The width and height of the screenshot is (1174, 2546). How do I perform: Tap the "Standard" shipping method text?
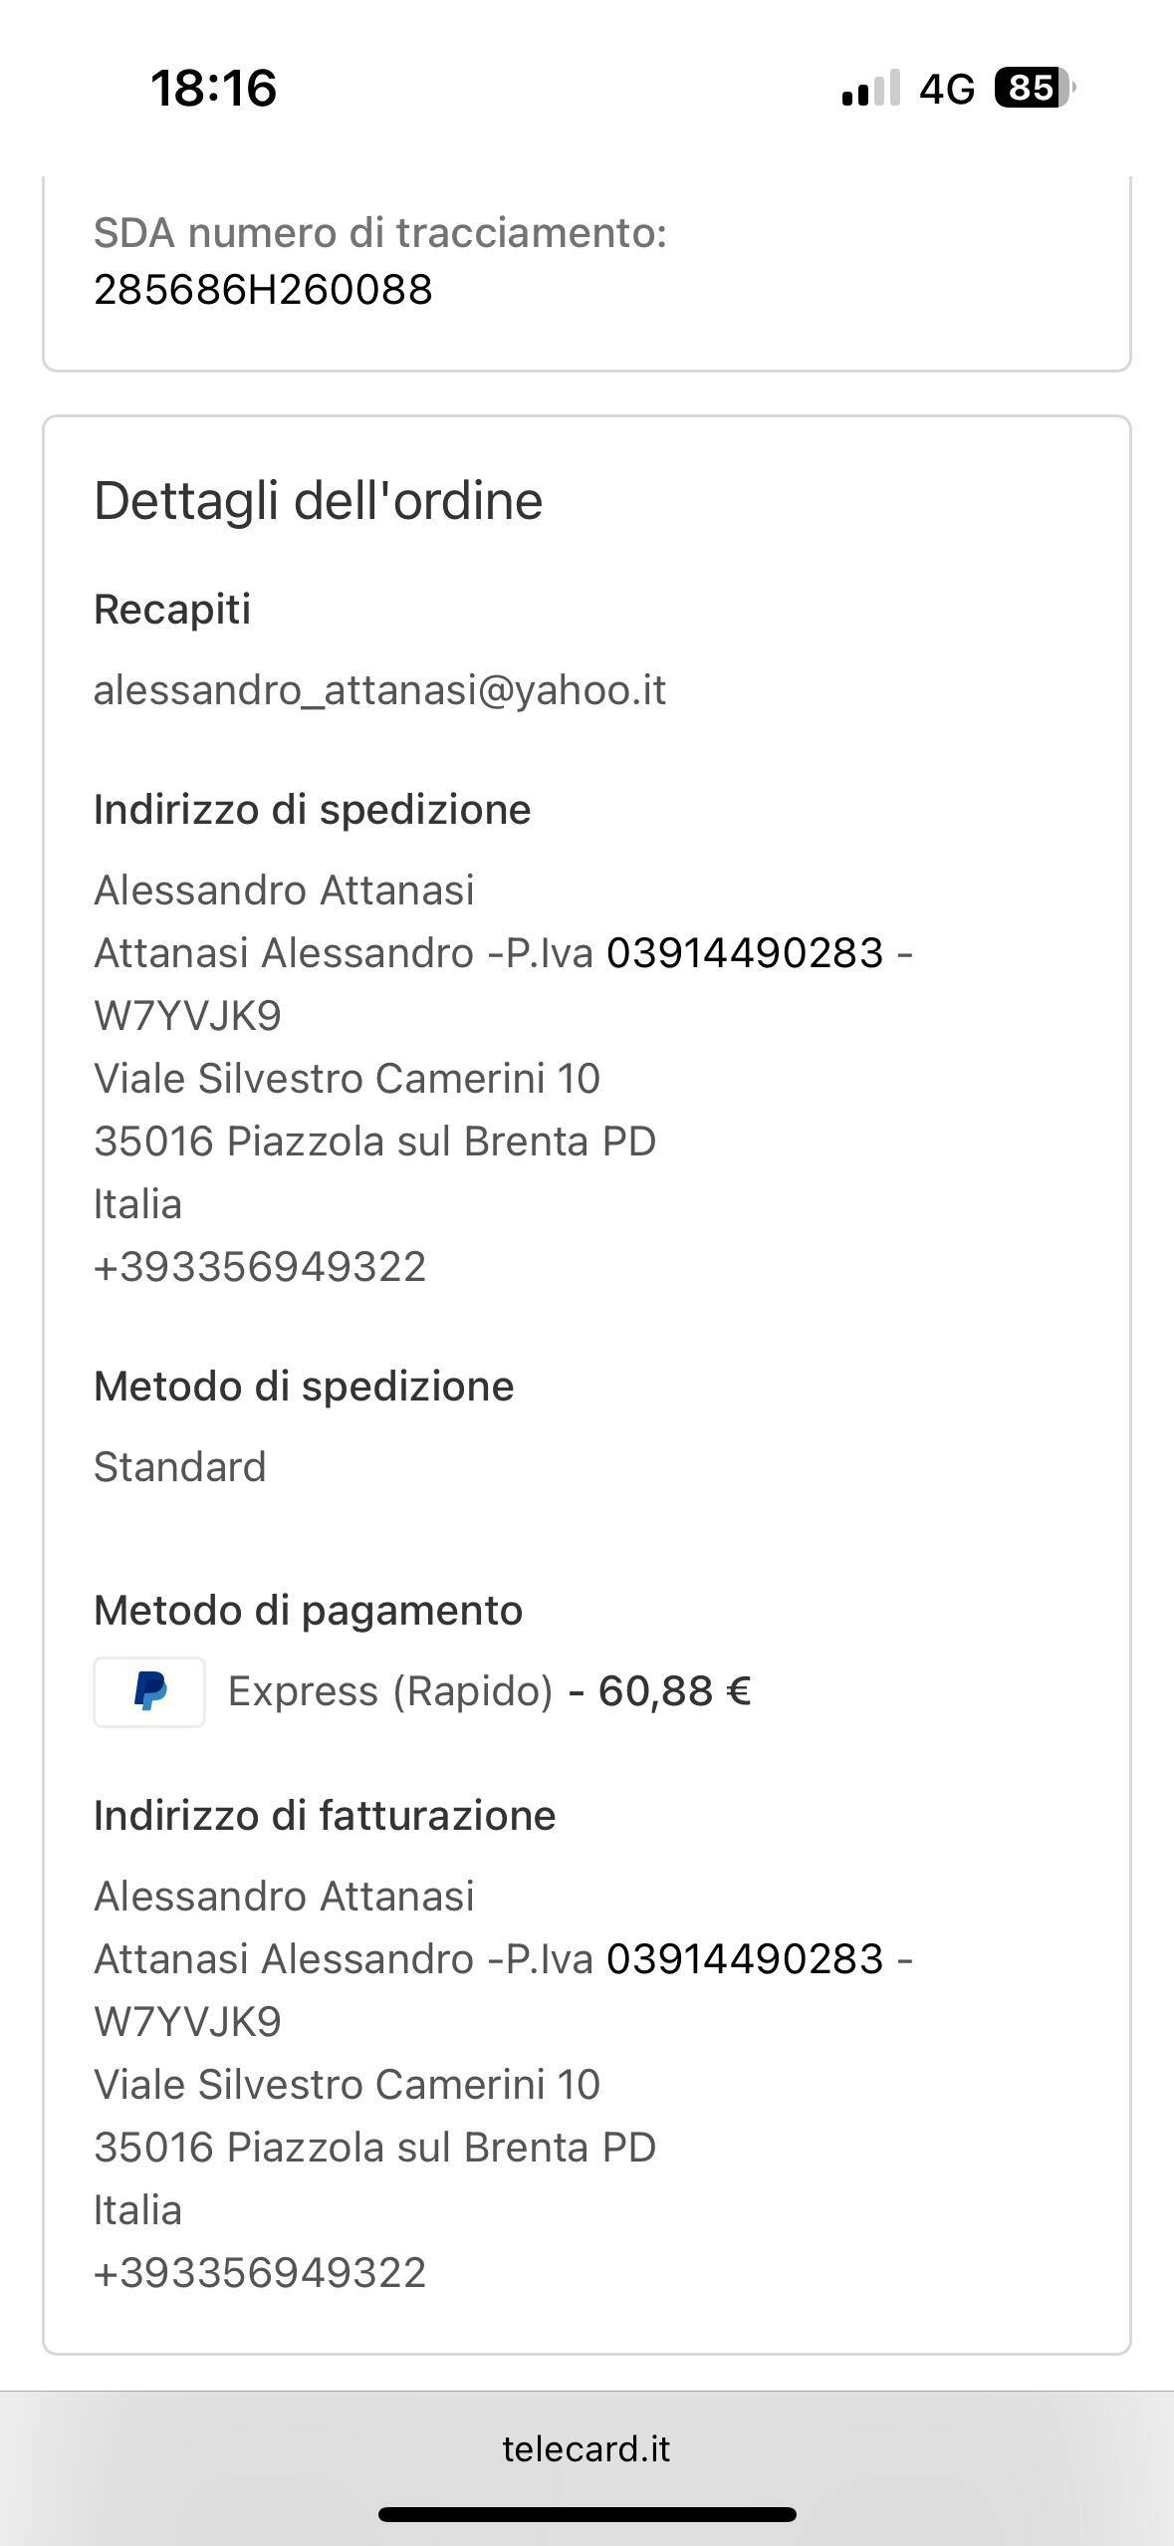[x=180, y=1467]
